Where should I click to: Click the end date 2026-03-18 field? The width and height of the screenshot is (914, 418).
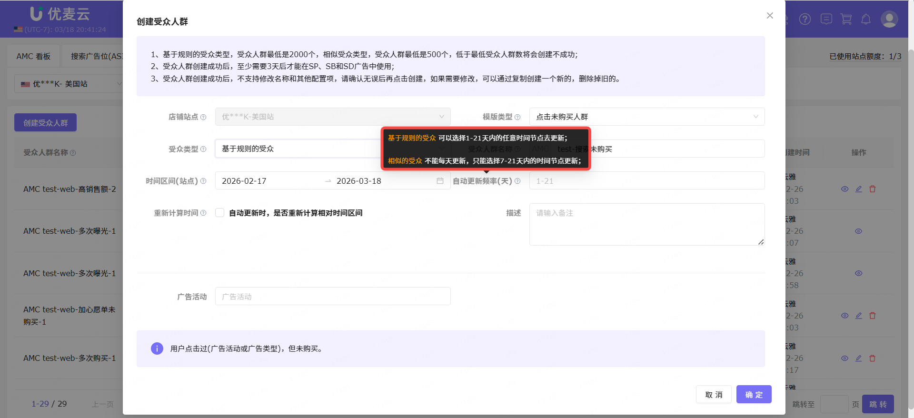click(x=383, y=181)
